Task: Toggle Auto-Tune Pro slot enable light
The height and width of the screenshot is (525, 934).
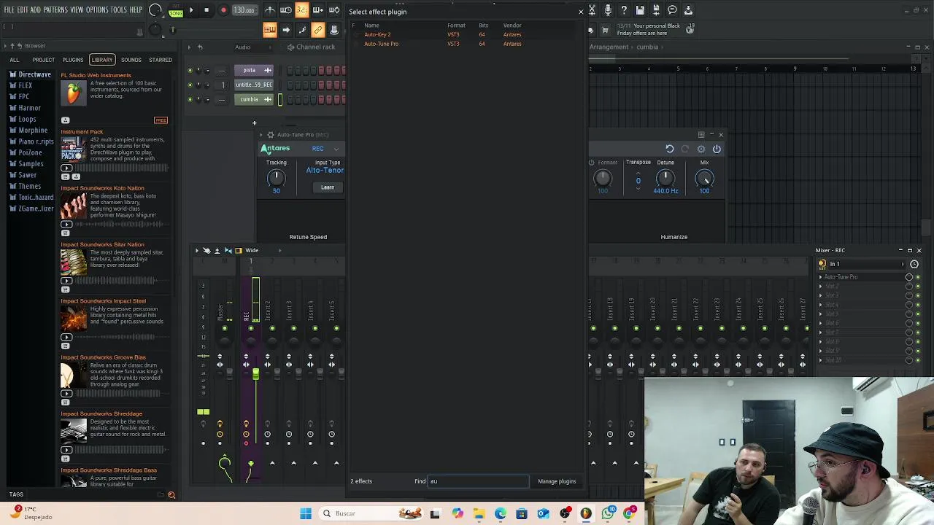Action: (918, 277)
